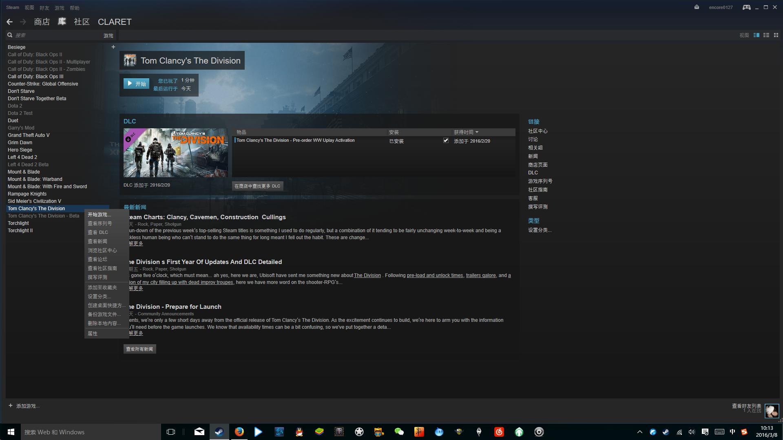The width and height of the screenshot is (783, 440).
Task: Switch library to list view
Action: (766, 35)
